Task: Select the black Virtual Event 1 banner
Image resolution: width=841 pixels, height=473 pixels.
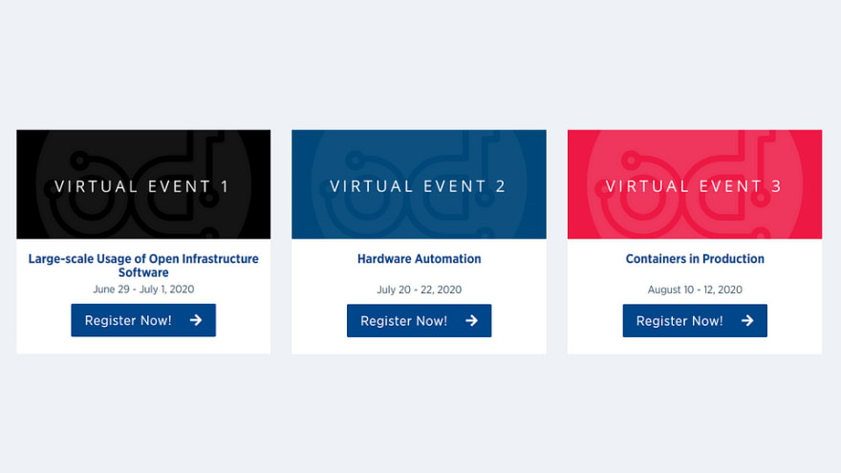Action: coord(143,183)
